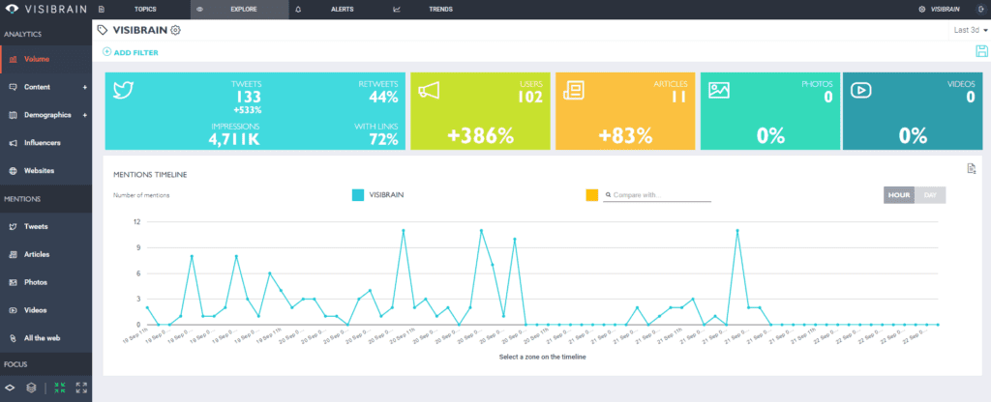Click the Select a zone on the timeline text
The height and width of the screenshot is (402, 991).
tap(542, 358)
